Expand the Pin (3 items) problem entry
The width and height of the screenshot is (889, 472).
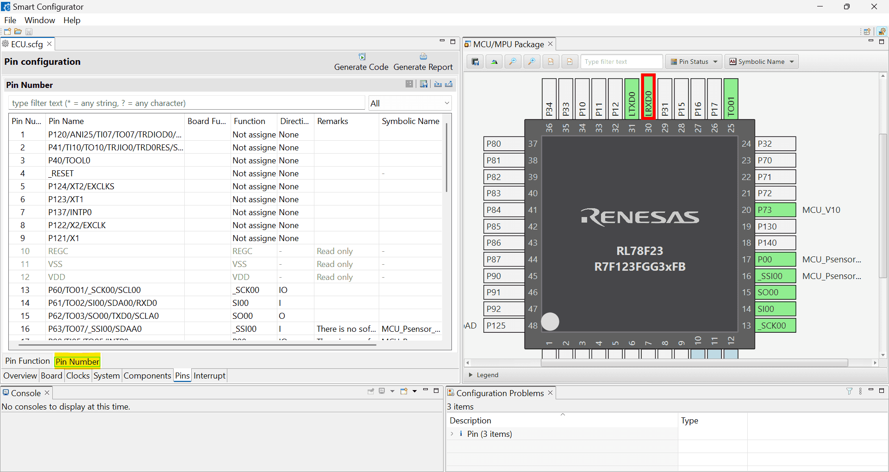click(452, 434)
